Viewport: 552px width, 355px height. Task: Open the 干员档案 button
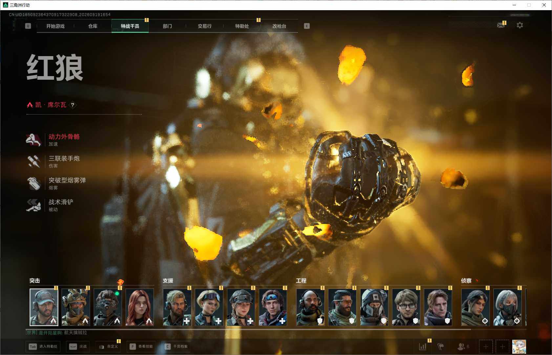point(176,346)
